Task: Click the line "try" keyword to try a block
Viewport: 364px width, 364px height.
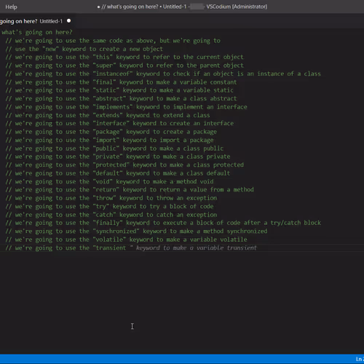Action: (109, 206)
